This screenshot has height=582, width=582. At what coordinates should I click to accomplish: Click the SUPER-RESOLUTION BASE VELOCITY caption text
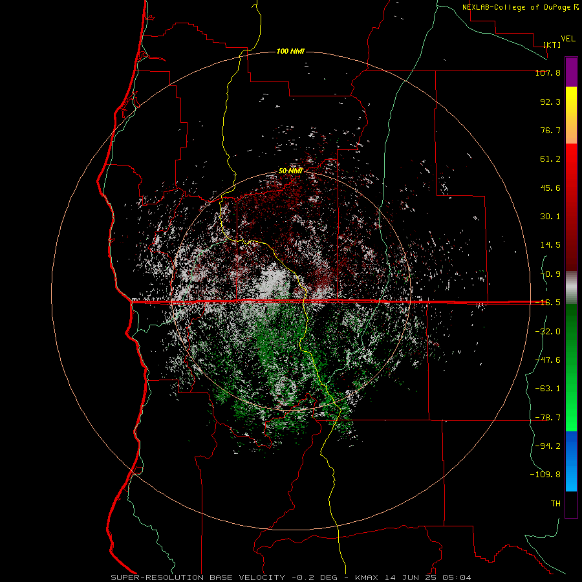tap(198, 577)
